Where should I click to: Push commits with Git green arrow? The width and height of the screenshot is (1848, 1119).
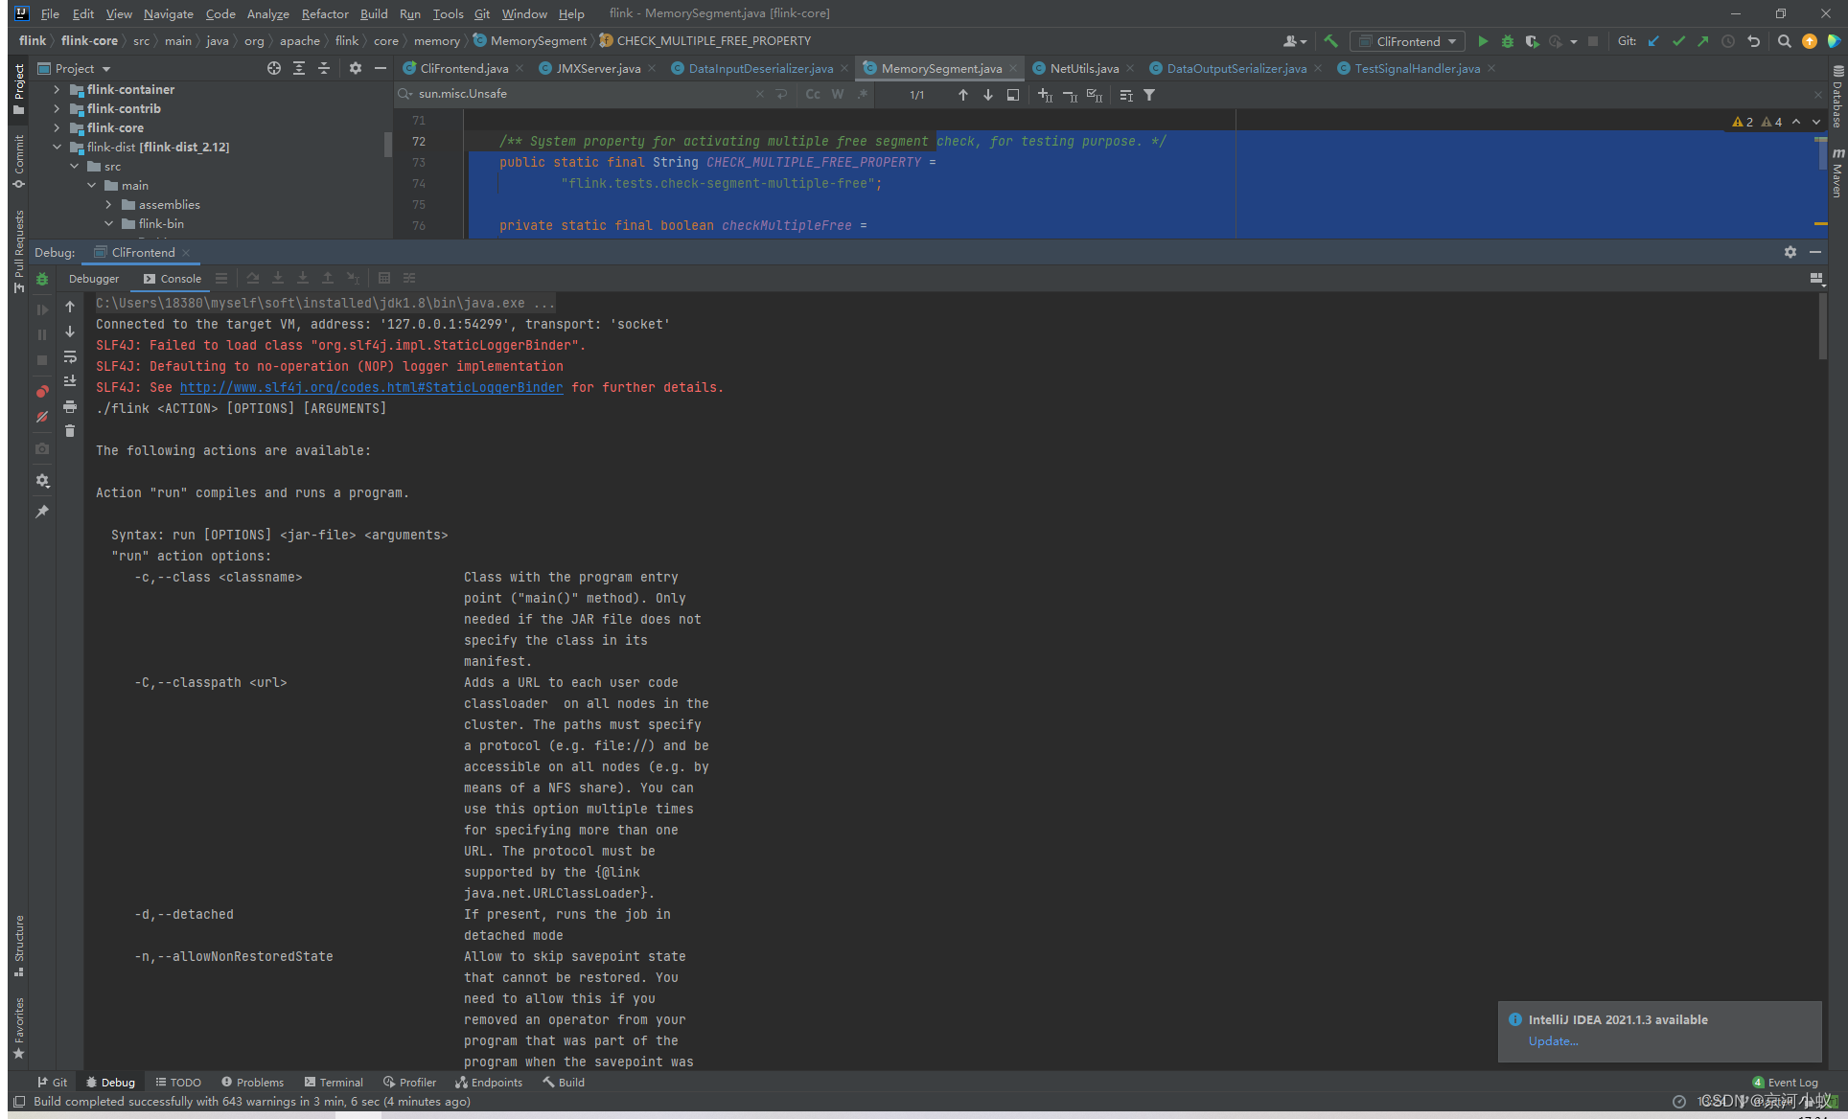point(1702,41)
